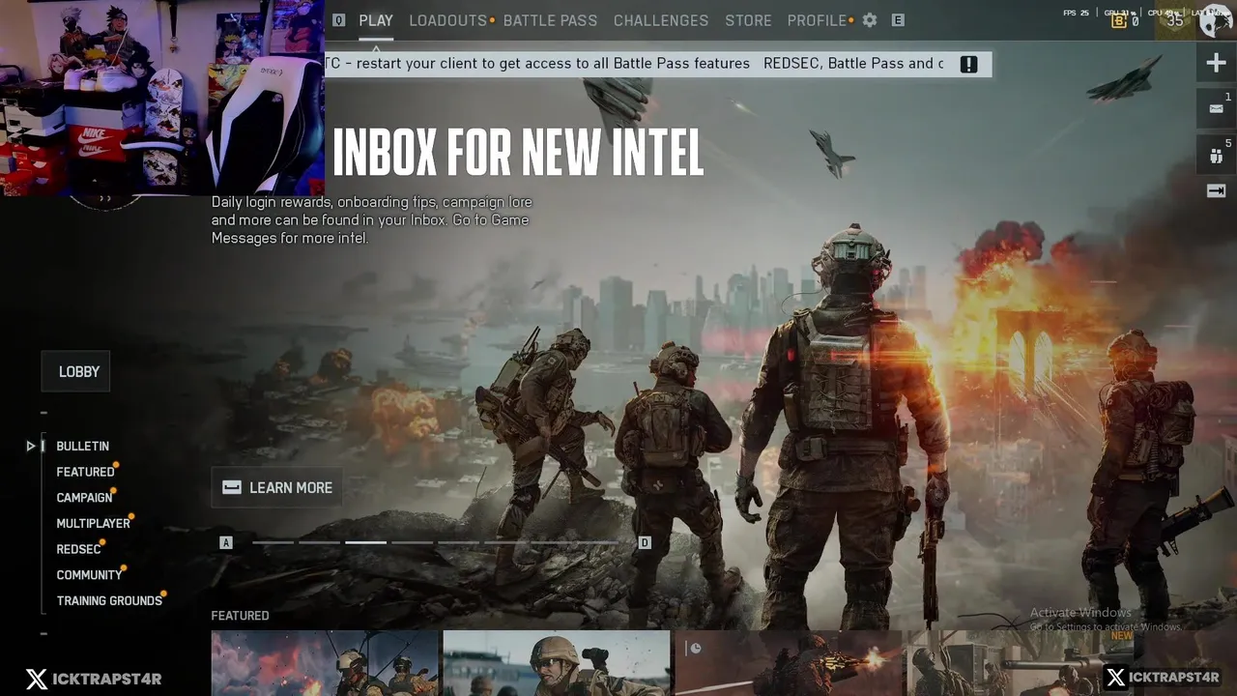Click the scrolling Battle Pass news ticker text
The height and width of the screenshot is (696, 1237).
pyautogui.click(x=635, y=64)
